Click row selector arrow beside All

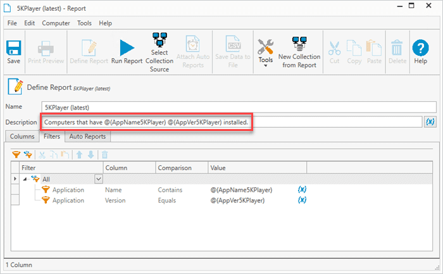click(15, 179)
